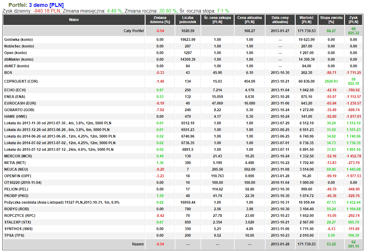This screenshot has width=366, height=252.
Task: Select the Lokata do 2015-07-12 deposit row
Action: point(183,150)
